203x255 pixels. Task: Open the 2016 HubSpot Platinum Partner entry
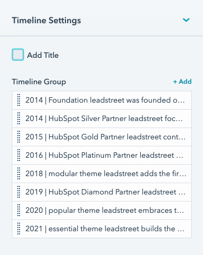point(102,155)
